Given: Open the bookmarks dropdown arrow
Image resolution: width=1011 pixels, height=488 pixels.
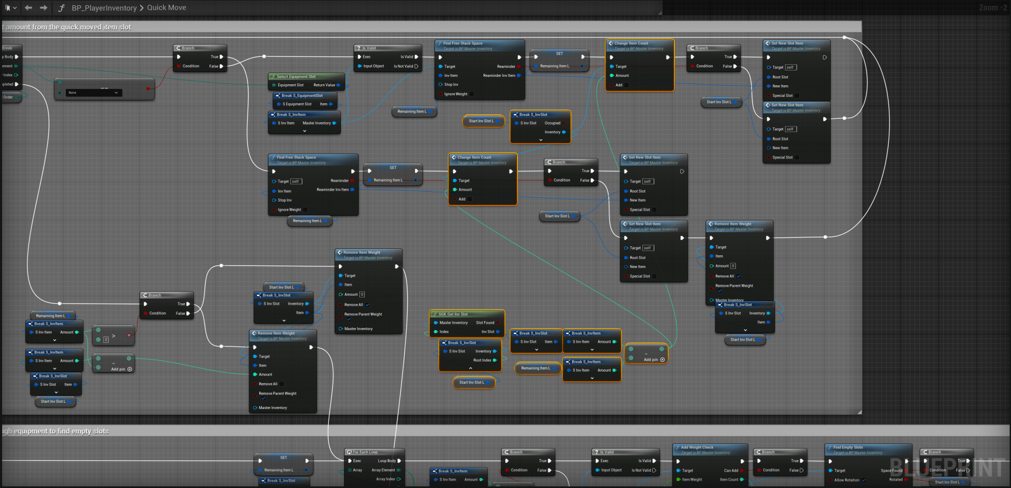Looking at the screenshot, I should [15, 8].
